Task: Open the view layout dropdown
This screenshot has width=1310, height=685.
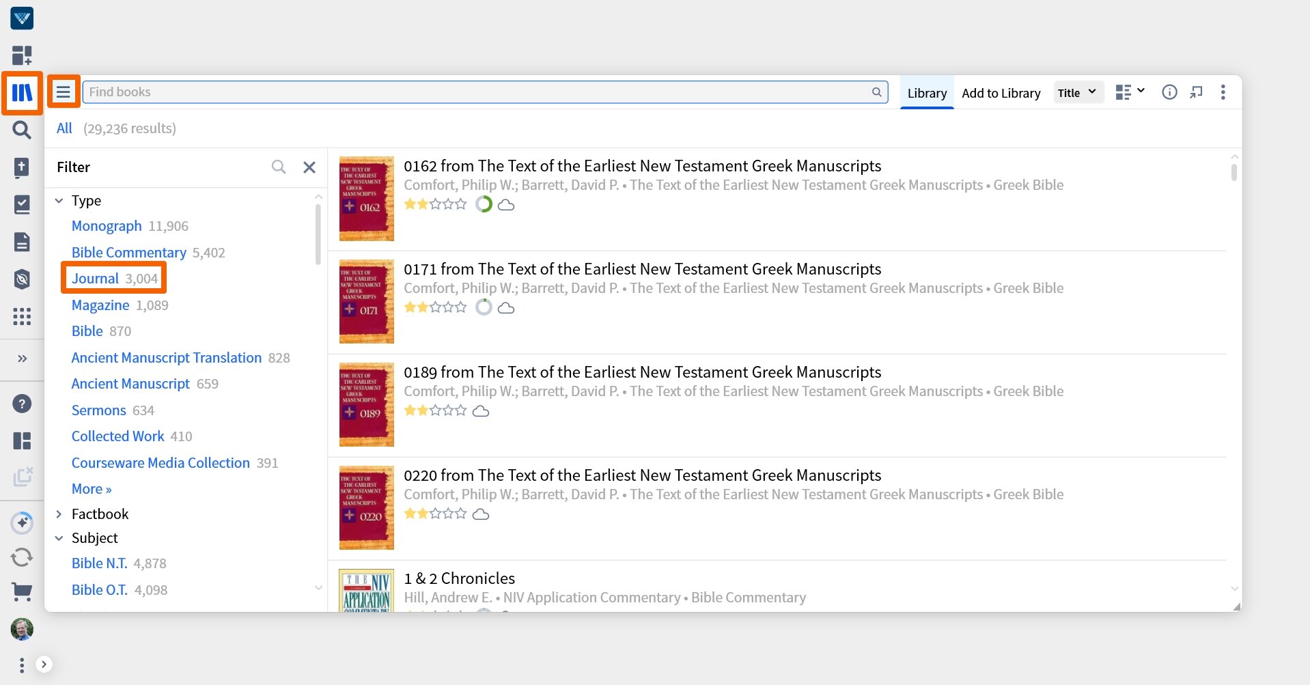Action: (x=1130, y=92)
